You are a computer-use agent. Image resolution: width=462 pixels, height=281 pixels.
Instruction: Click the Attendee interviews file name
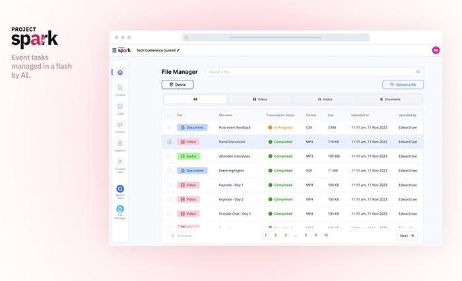234,156
